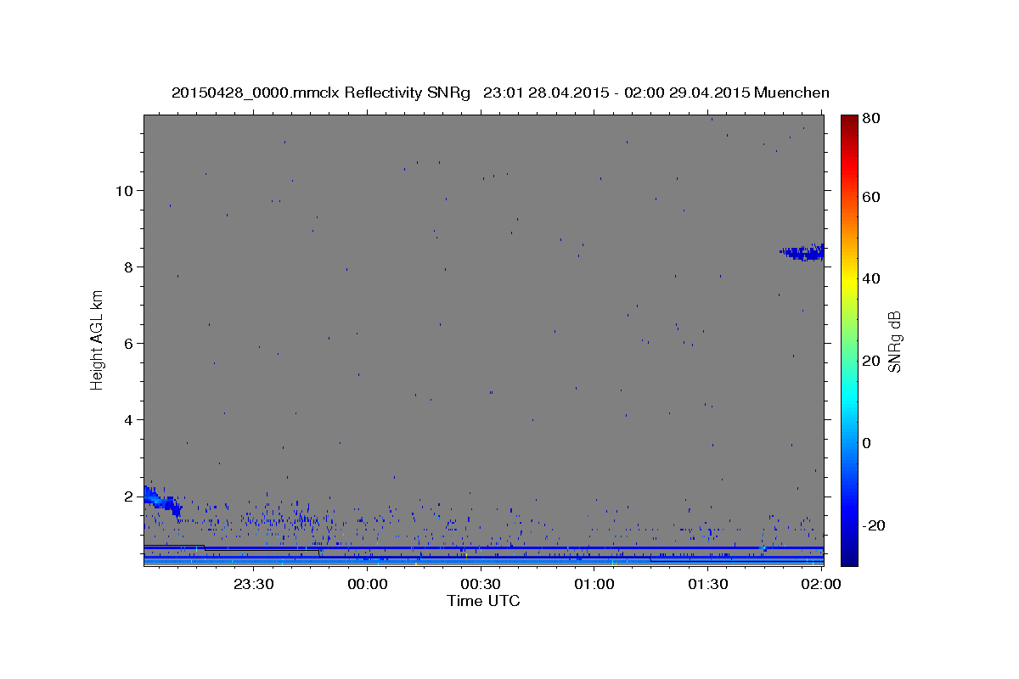Click the 'SNRg dB' colorbar label
Image resolution: width=1019 pixels, height=679 pixels.
click(x=894, y=341)
